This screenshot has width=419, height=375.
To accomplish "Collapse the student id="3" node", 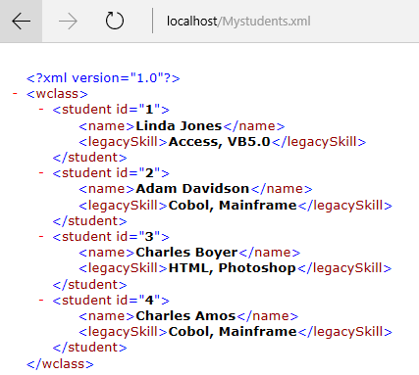I will coord(41,236).
